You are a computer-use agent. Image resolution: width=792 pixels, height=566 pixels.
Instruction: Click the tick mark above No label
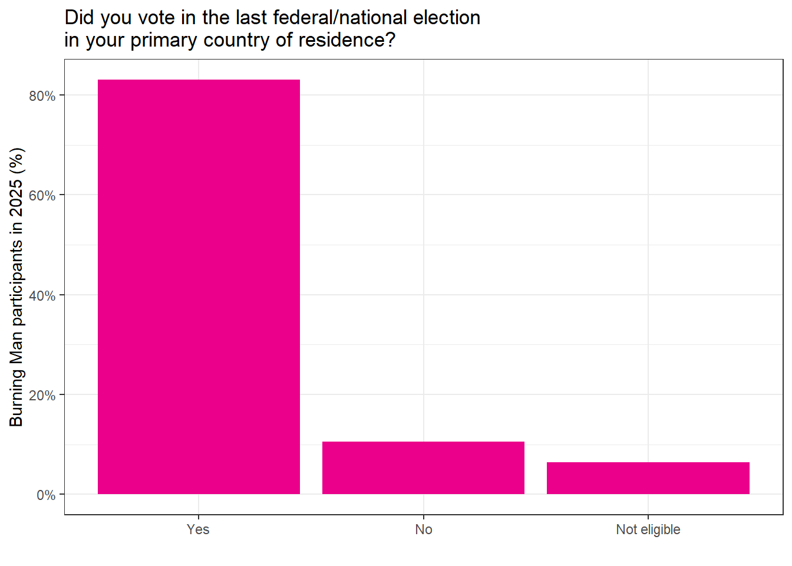(424, 517)
